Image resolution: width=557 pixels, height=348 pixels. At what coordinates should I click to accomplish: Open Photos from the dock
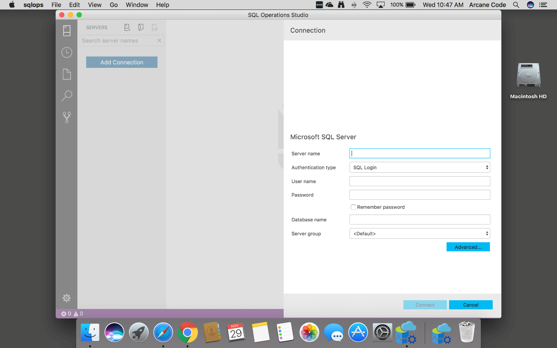pyautogui.click(x=309, y=333)
